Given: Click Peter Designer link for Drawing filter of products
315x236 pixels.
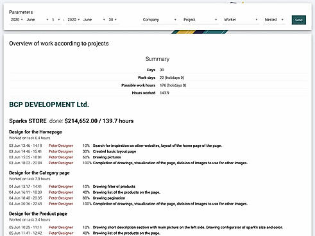Looking at the screenshot, I should coord(61,187).
